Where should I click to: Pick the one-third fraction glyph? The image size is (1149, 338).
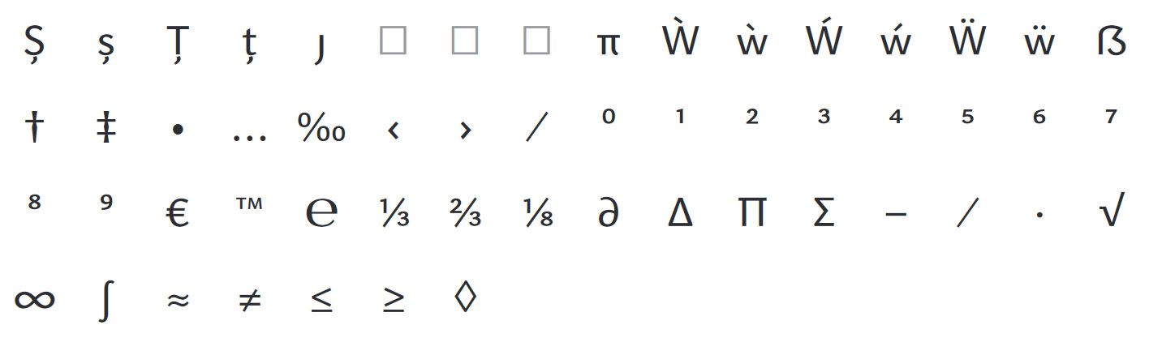[x=394, y=213]
